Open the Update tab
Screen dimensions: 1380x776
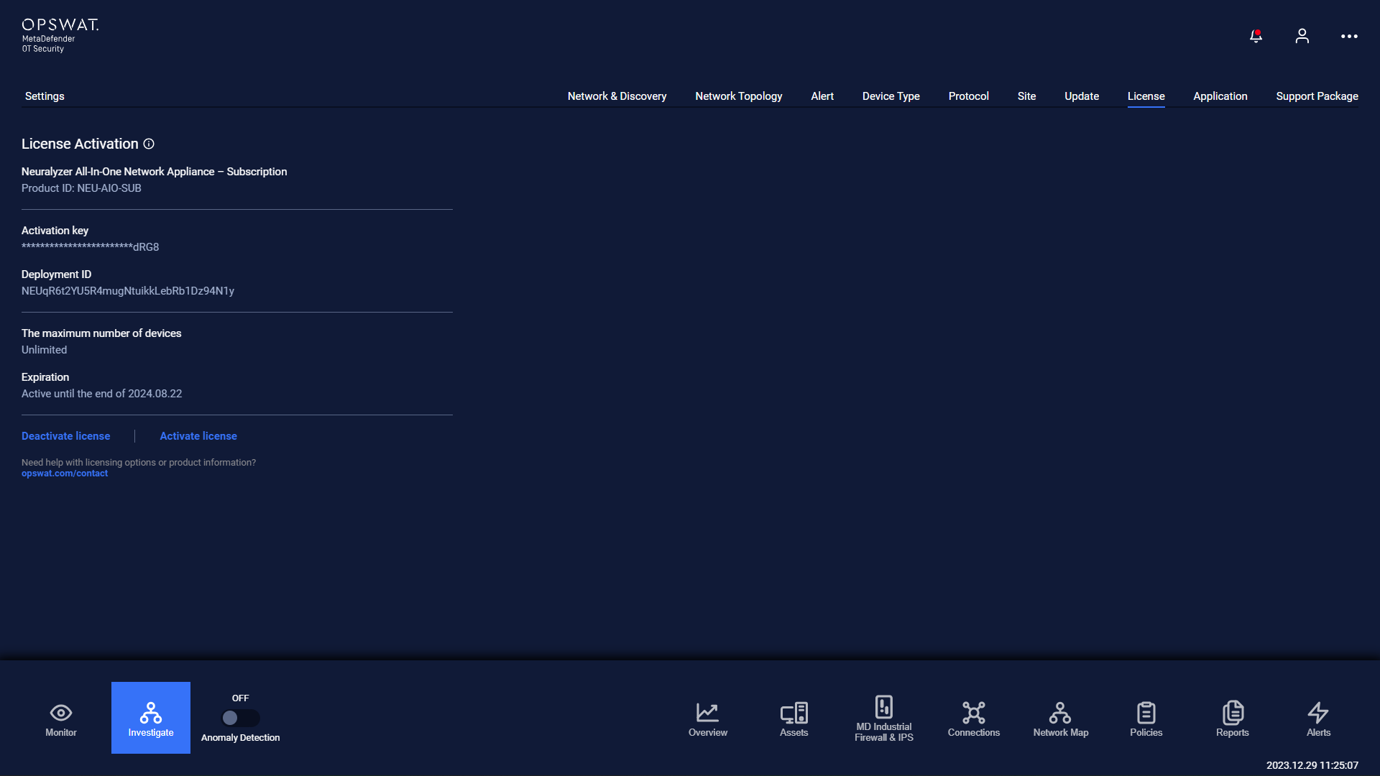[1081, 96]
